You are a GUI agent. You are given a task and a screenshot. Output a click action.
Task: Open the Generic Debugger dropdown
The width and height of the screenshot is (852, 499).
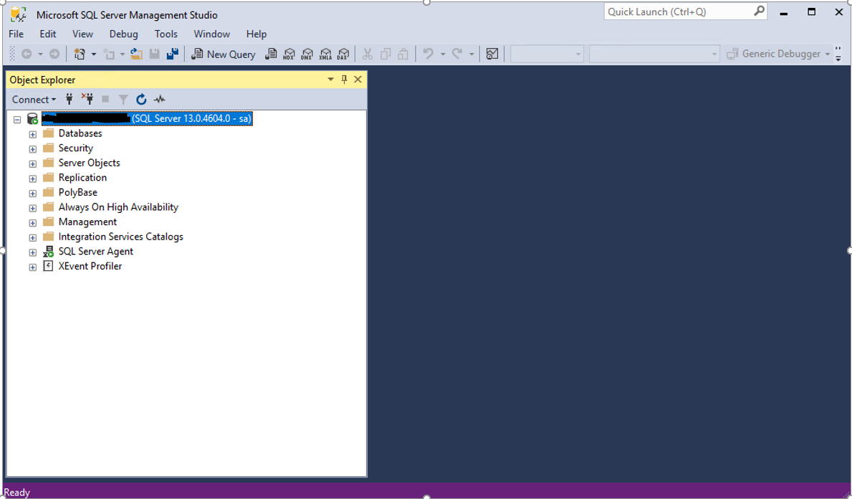click(x=828, y=54)
